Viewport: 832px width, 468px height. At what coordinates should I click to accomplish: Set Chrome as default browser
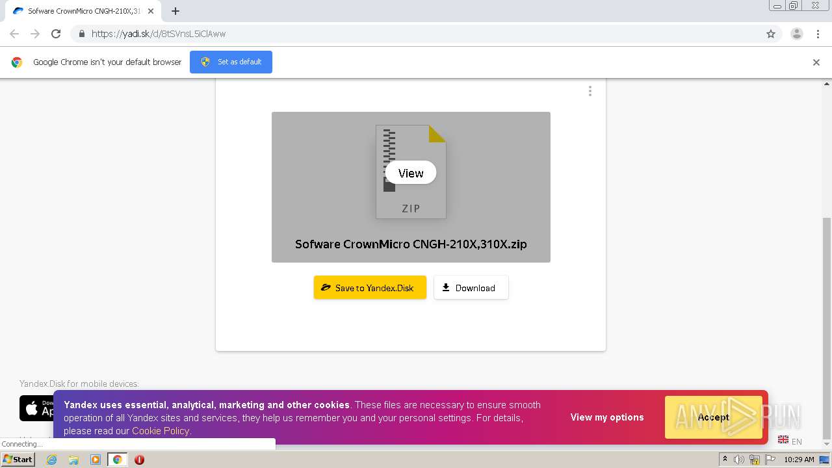tap(231, 62)
